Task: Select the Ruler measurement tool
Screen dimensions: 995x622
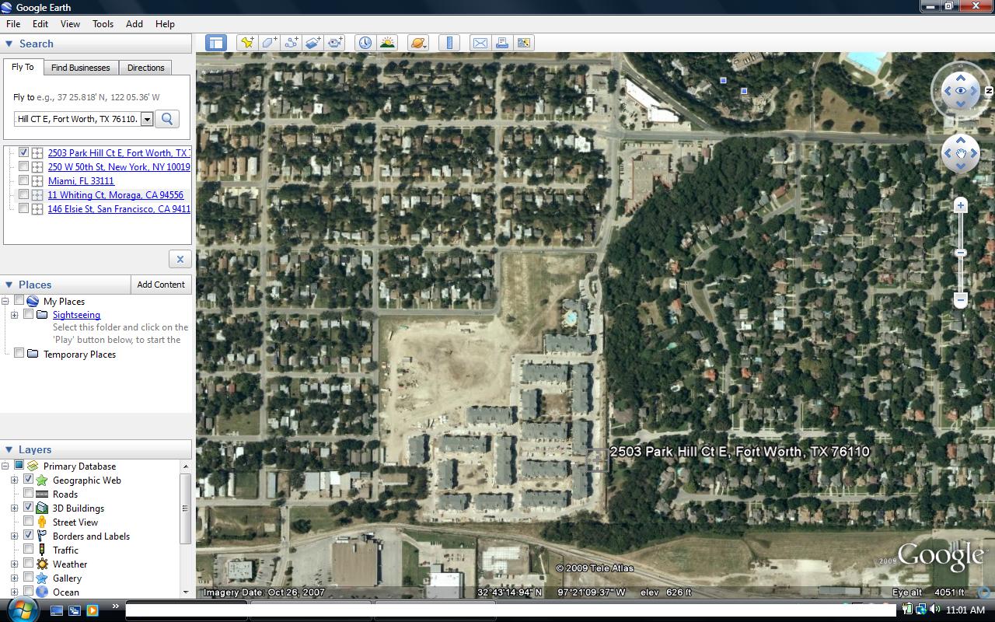Action: [x=449, y=43]
